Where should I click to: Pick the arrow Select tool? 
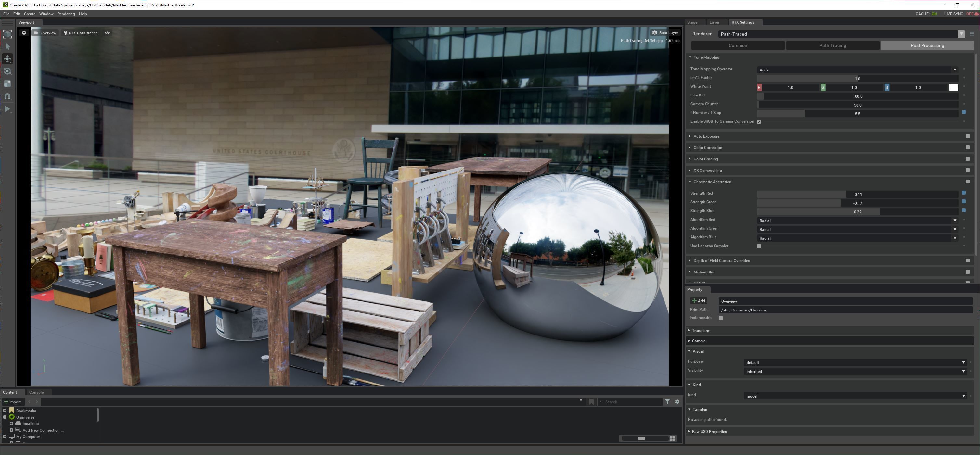[7, 46]
